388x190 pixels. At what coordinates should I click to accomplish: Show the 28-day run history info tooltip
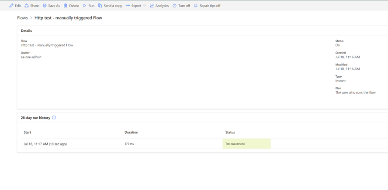pyautogui.click(x=54, y=118)
